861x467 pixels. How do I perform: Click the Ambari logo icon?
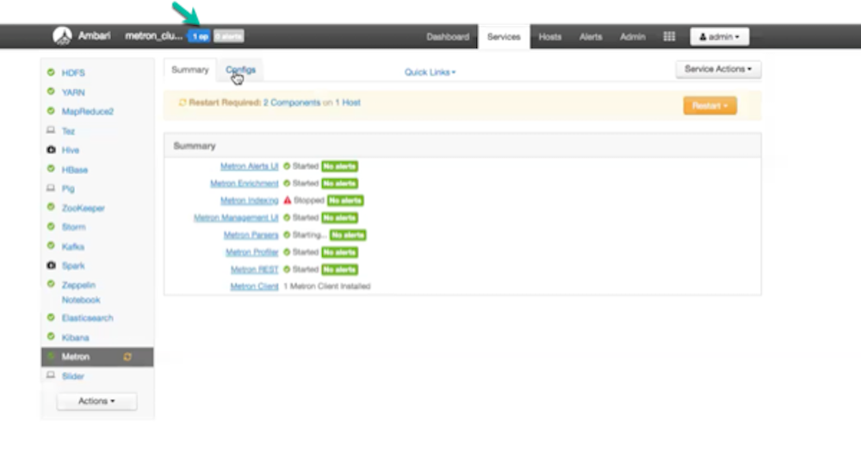tap(62, 36)
